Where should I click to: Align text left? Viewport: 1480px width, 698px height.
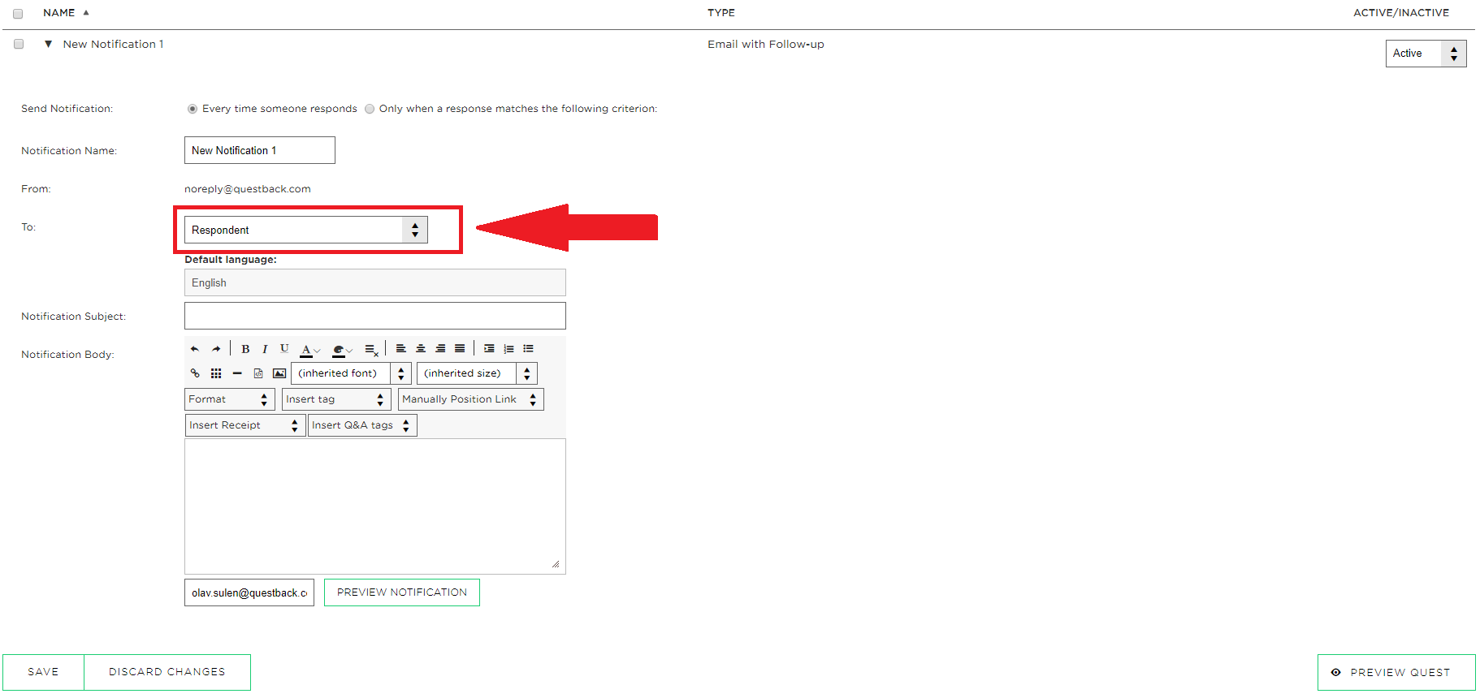pos(401,349)
